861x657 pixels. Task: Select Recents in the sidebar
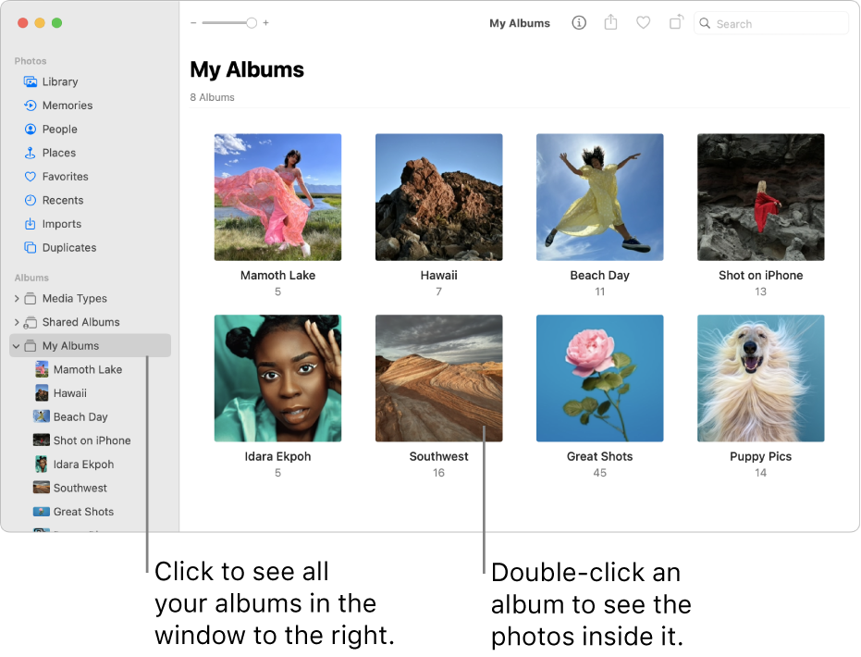(60, 200)
